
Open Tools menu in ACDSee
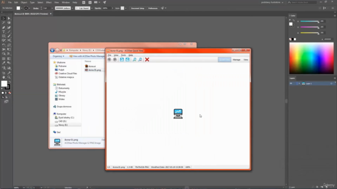(x=123, y=55)
